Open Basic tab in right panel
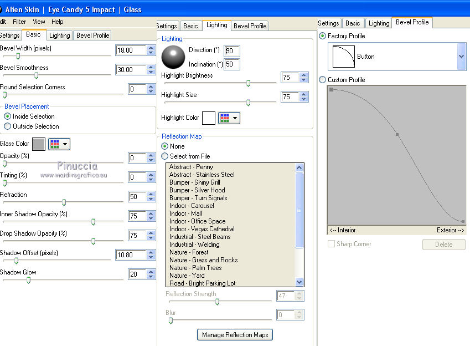This screenshot has height=346, width=470. tap(353, 23)
